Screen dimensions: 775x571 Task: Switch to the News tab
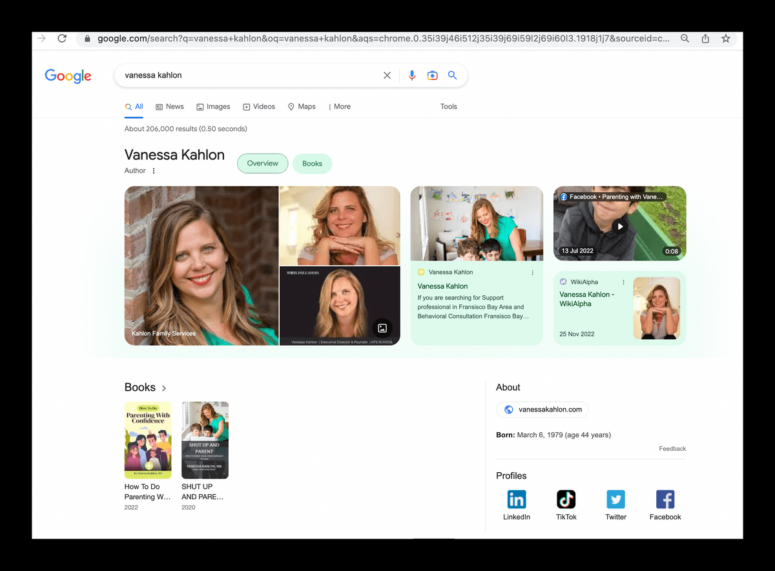(x=170, y=107)
